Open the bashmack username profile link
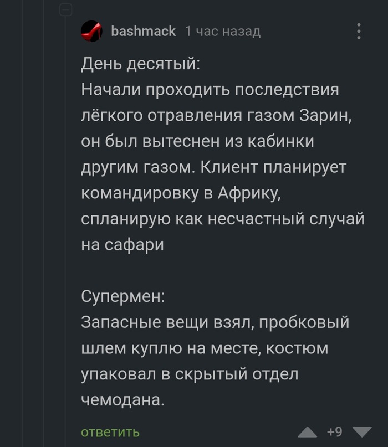Screen dimensions: 388x447 coord(143,31)
